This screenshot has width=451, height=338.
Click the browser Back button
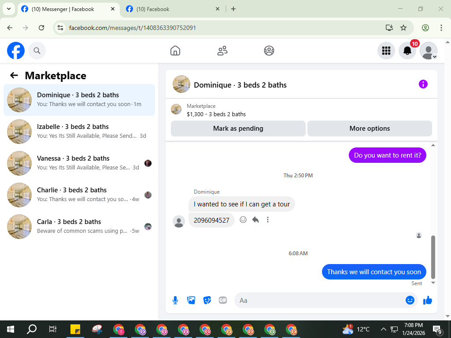click(10, 28)
